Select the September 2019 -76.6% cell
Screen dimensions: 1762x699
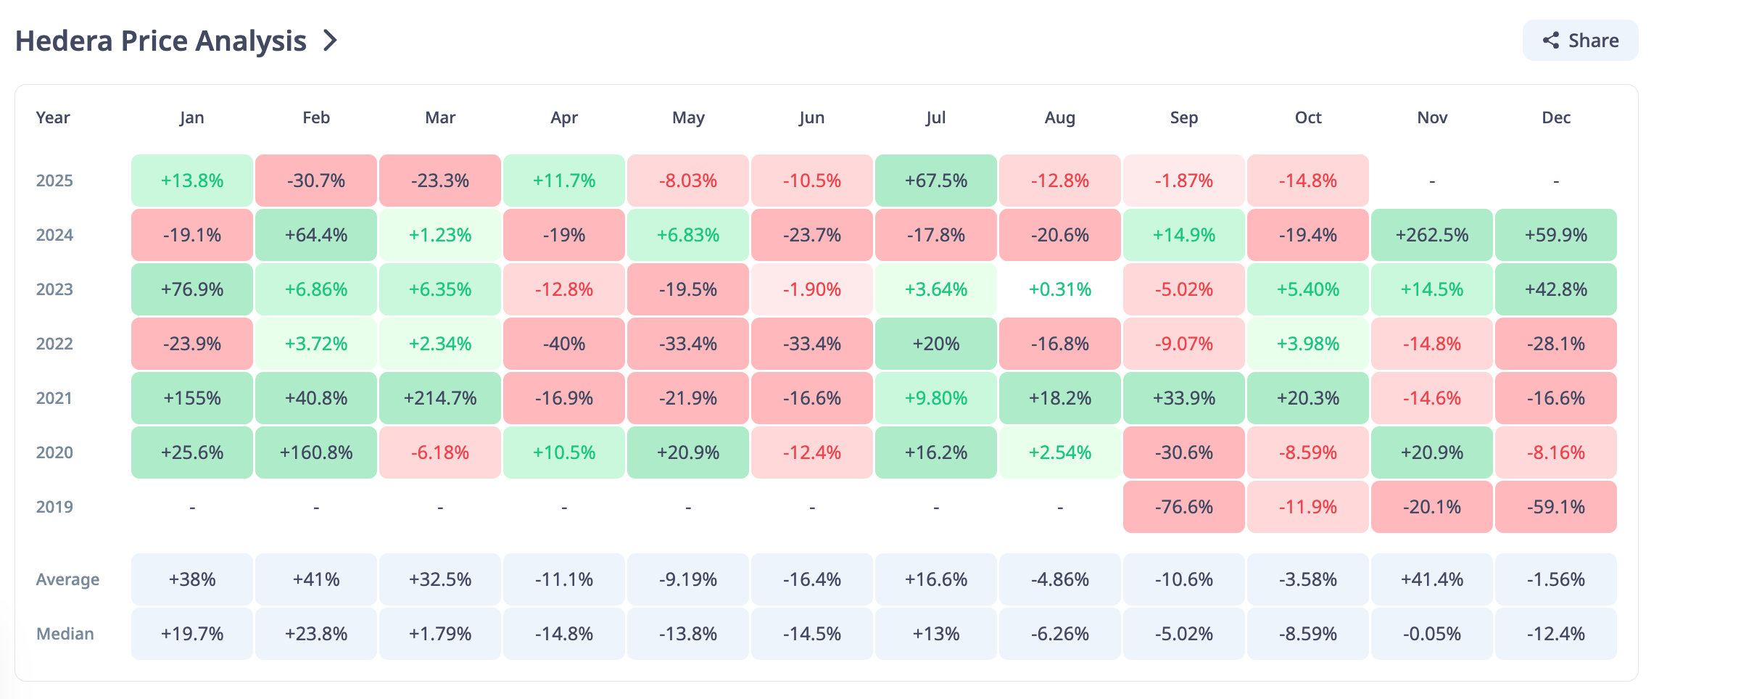1183,507
